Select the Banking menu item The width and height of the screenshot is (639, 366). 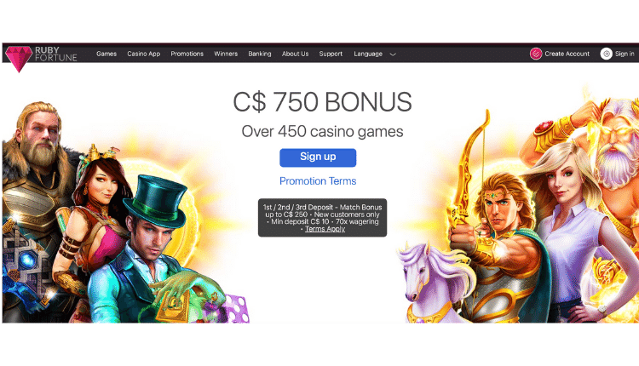click(260, 54)
